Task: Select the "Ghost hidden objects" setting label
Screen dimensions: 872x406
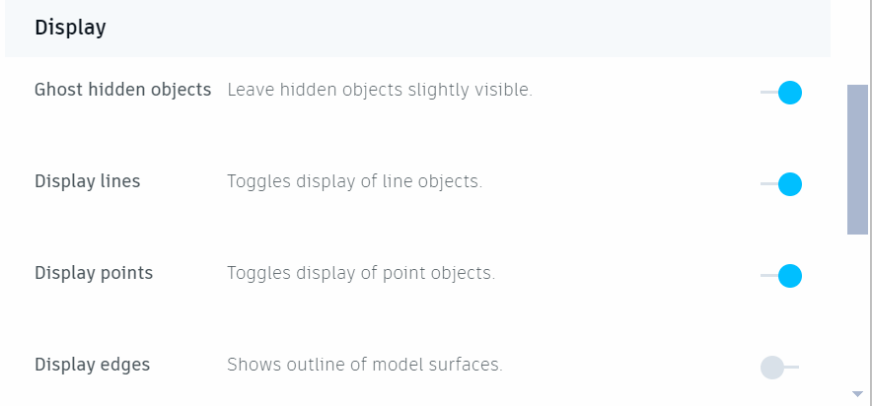Action: point(122,90)
